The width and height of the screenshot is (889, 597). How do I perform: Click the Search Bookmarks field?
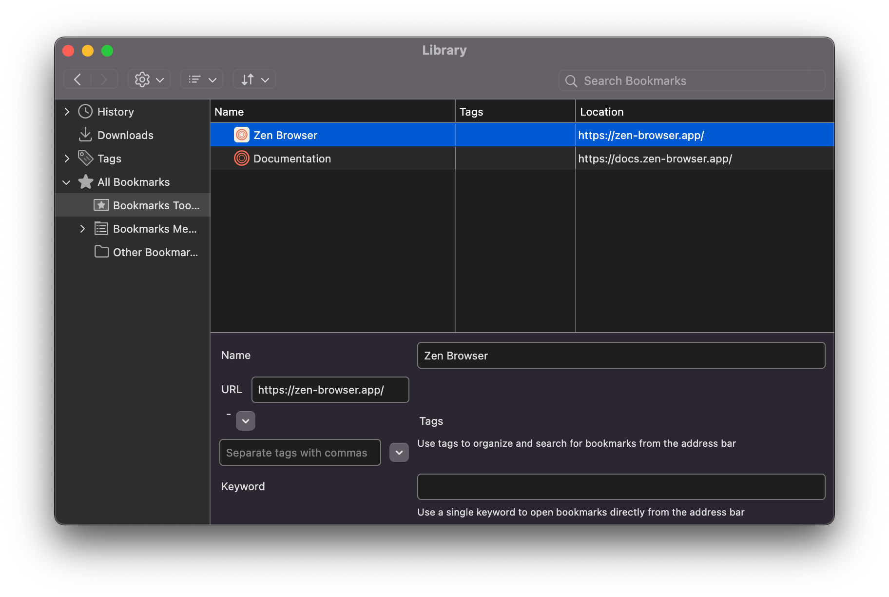pyautogui.click(x=692, y=81)
